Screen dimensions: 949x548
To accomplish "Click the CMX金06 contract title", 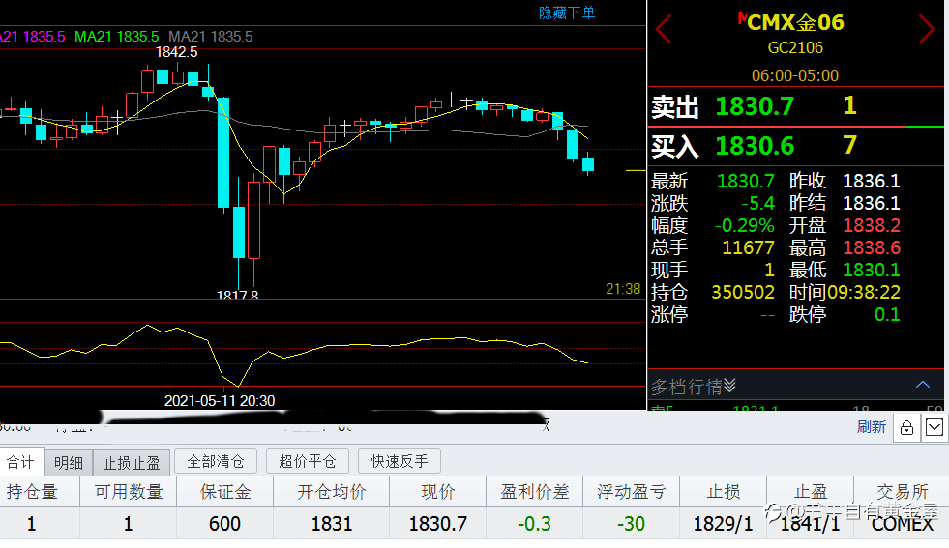I will tap(794, 22).
